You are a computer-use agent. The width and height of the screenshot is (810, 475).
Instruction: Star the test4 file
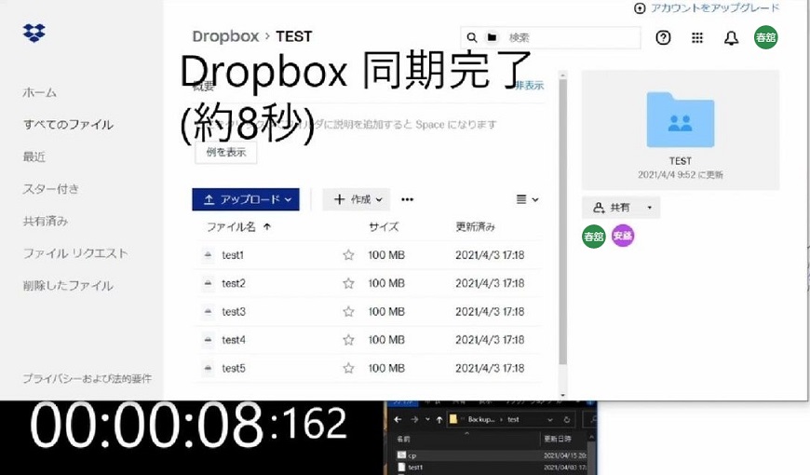349,340
